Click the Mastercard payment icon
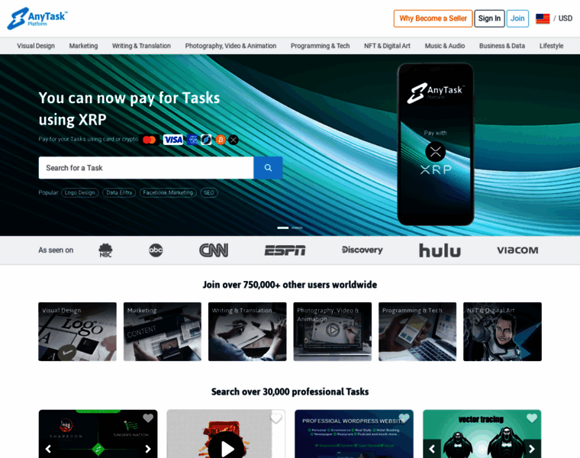This screenshot has width=580, height=458. (150, 140)
